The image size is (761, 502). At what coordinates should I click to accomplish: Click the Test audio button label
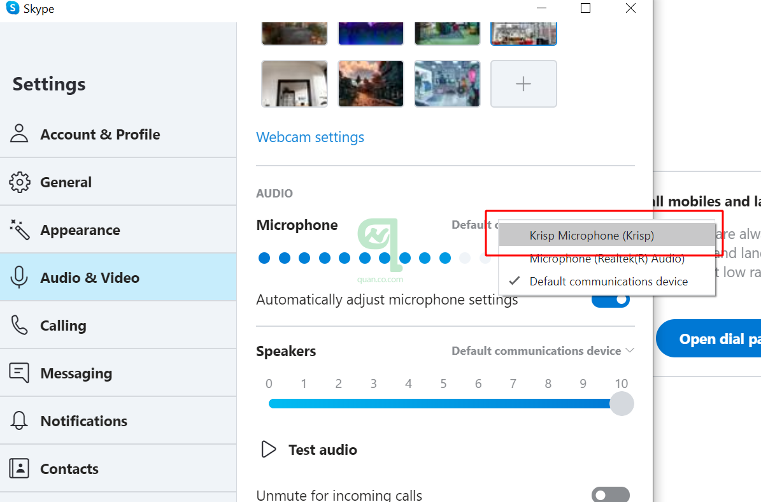point(323,450)
